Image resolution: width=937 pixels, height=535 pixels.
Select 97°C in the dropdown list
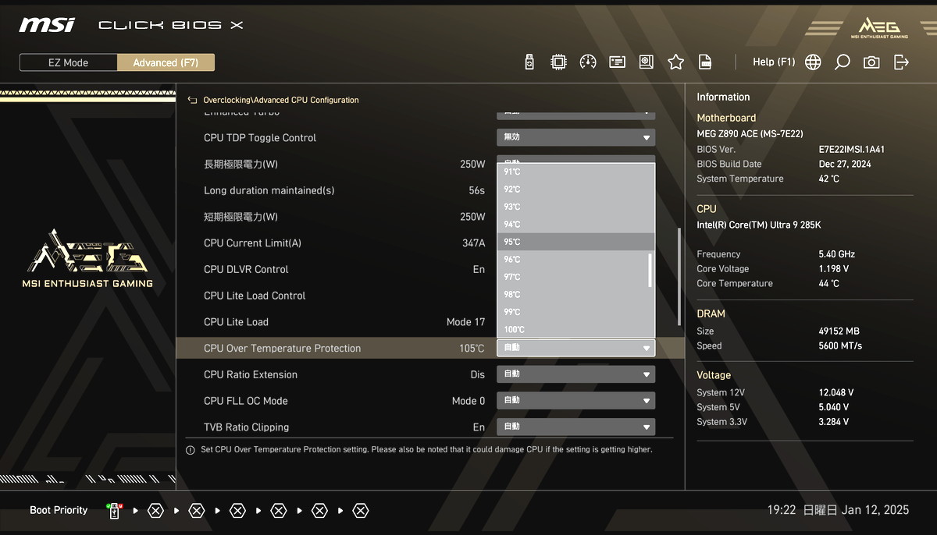click(x=575, y=277)
